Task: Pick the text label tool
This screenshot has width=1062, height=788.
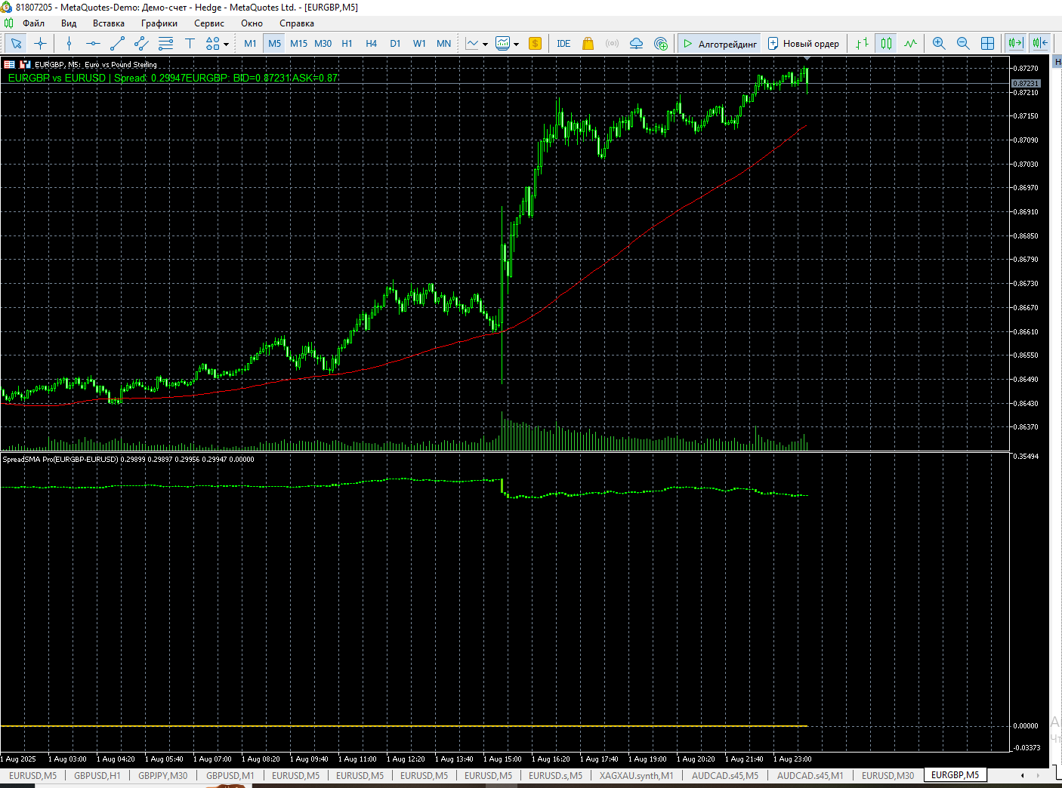Action: coord(190,44)
